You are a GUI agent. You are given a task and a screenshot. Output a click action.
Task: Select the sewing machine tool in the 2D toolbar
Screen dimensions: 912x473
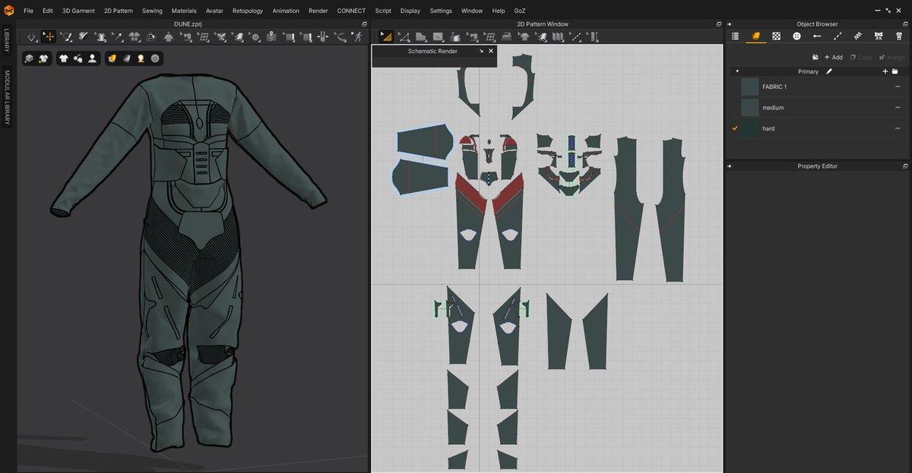pos(472,36)
